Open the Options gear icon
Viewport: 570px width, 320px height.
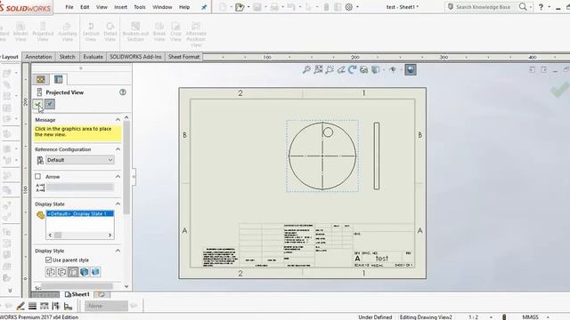[x=348, y=7]
